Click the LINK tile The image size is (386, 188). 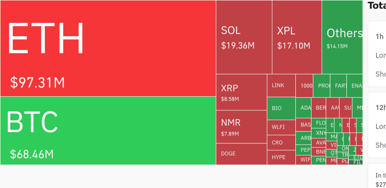click(x=281, y=85)
